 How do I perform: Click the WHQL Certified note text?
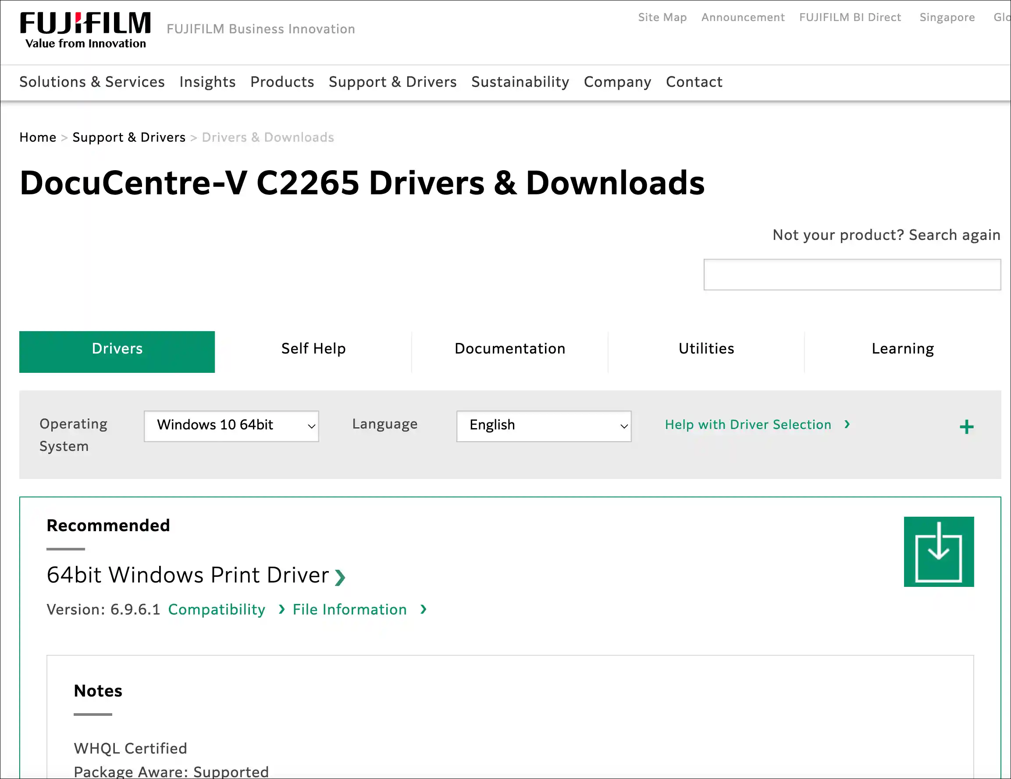[x=130, y=748]
